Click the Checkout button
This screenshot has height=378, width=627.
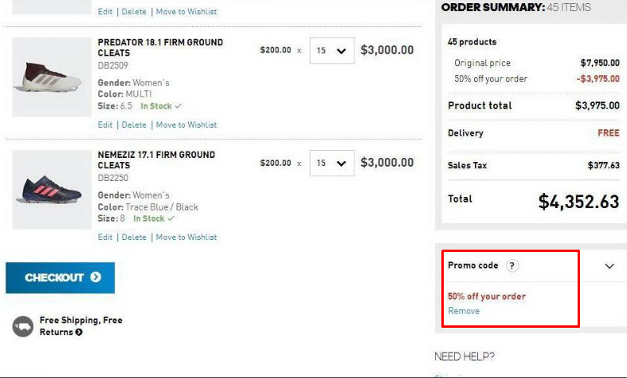click(x=60, y=278)
